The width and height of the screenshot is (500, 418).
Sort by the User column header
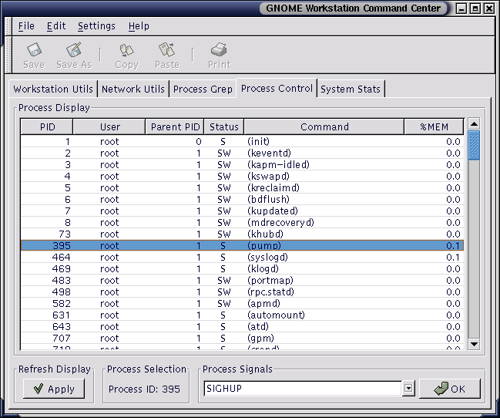pyautogui.click(x=109, y=126)
